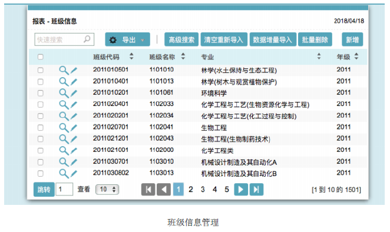Select checkbox for row 2011021001

tap(40, 151)
